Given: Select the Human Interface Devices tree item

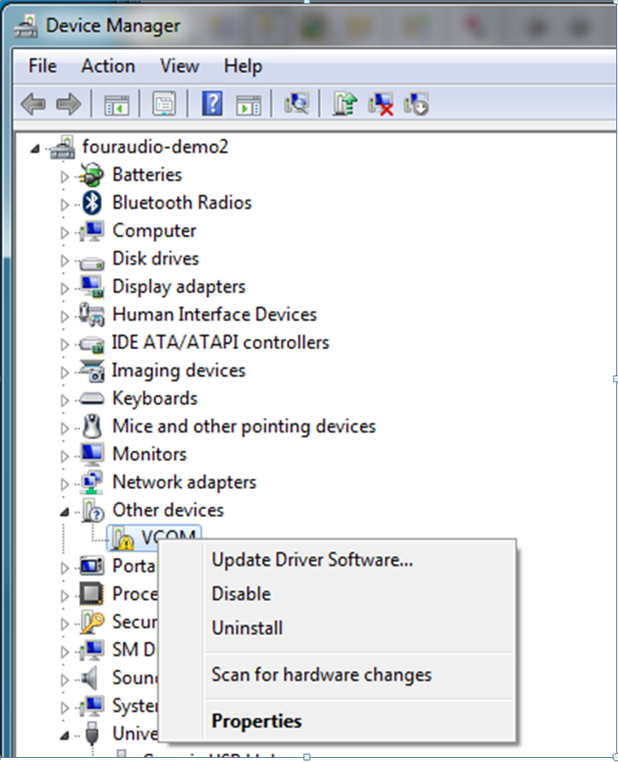Looking at the screenshot, I should click(215, 314).
